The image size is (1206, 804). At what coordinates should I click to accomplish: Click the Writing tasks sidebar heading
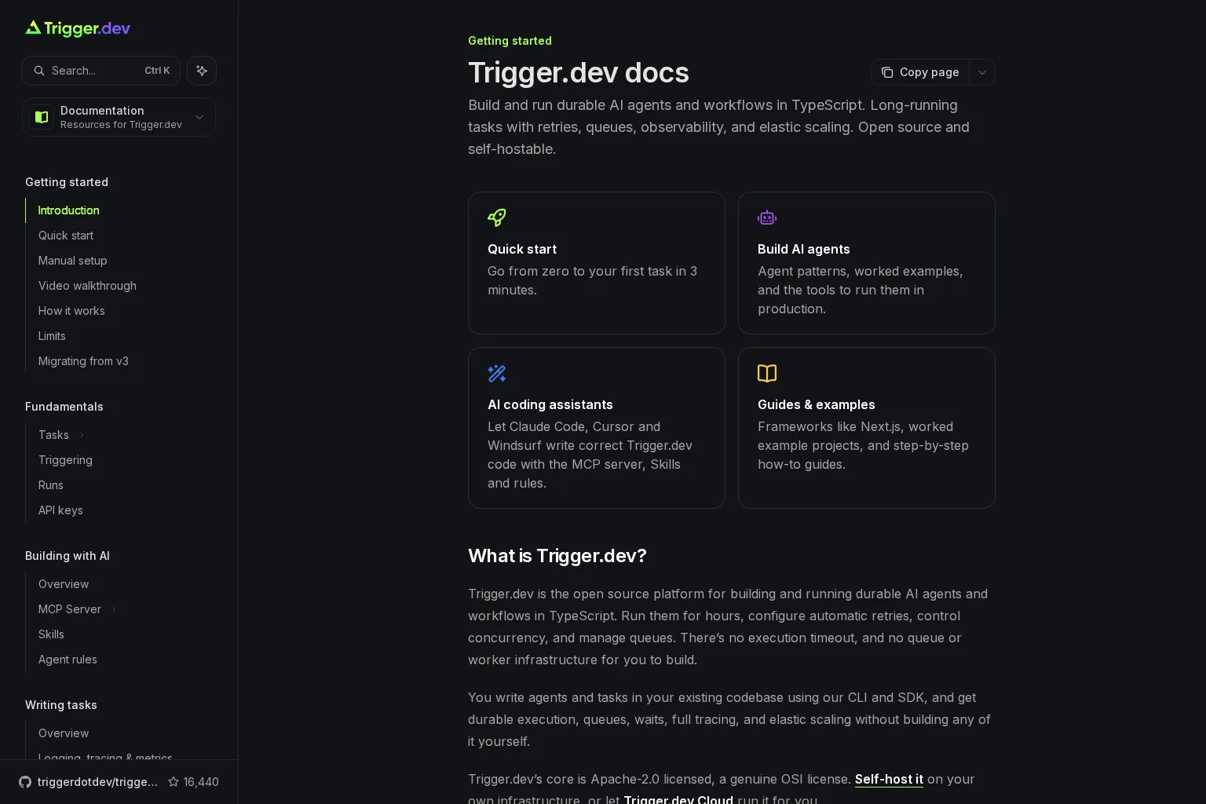(x=61, y=705)
